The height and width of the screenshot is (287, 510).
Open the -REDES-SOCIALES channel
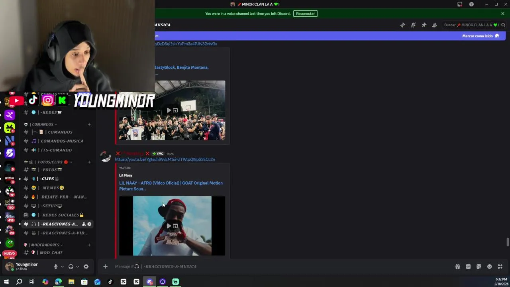coord(58,215)
